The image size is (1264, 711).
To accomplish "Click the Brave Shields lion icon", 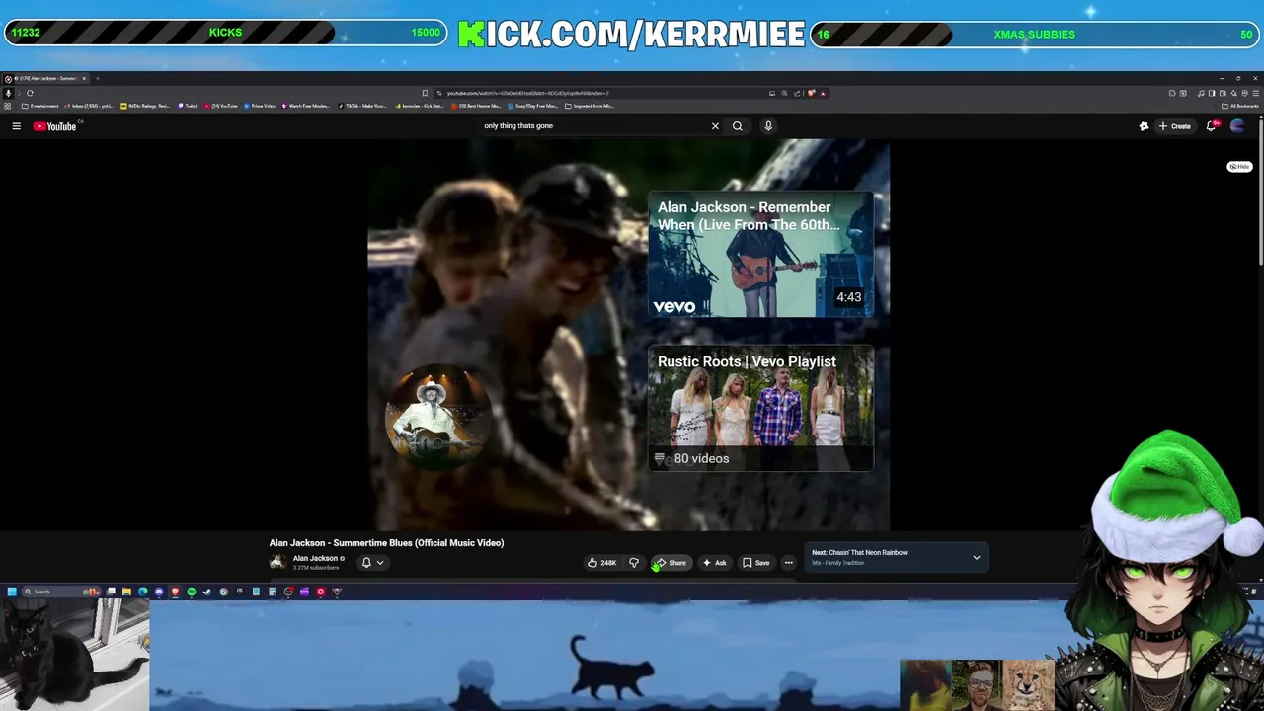I will 811,93.
